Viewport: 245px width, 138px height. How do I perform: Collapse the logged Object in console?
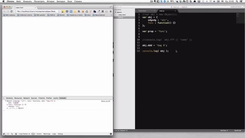(6, 101)
